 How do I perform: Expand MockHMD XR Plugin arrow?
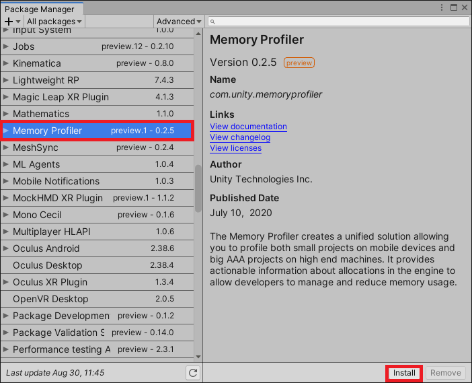click(x=6, y=198)
